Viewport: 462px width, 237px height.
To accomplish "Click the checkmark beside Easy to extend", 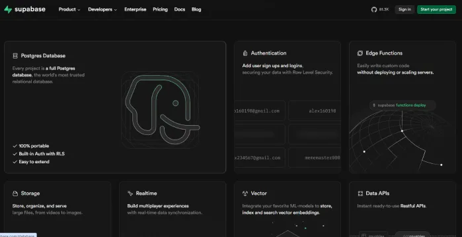I will click(15, 162).
